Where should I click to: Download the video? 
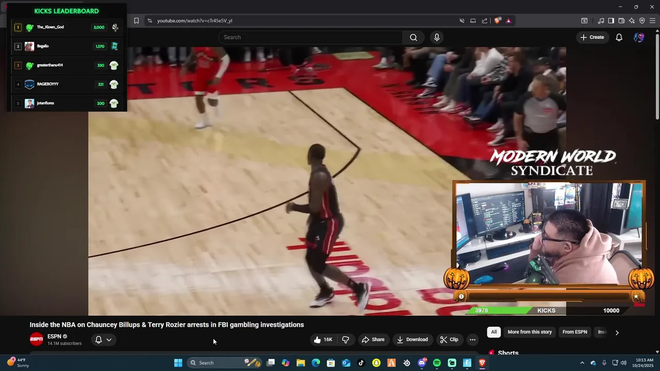tap(412, 340)
